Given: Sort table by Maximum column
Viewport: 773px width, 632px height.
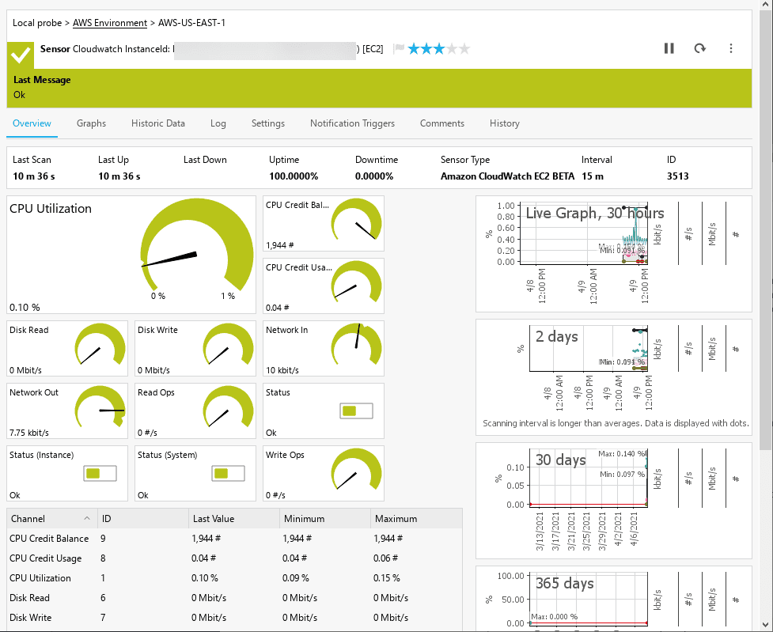Looking at the screenshot, I should [416, 519].
